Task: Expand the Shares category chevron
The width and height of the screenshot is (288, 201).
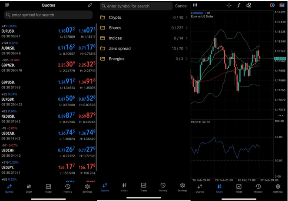Action: (187, 28)
